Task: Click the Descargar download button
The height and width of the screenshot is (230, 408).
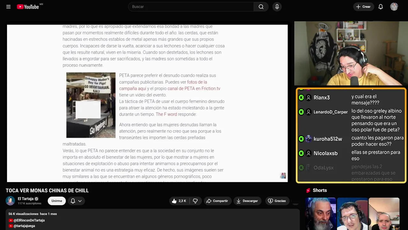Action: pyautogui.click(x=247, y=201)
